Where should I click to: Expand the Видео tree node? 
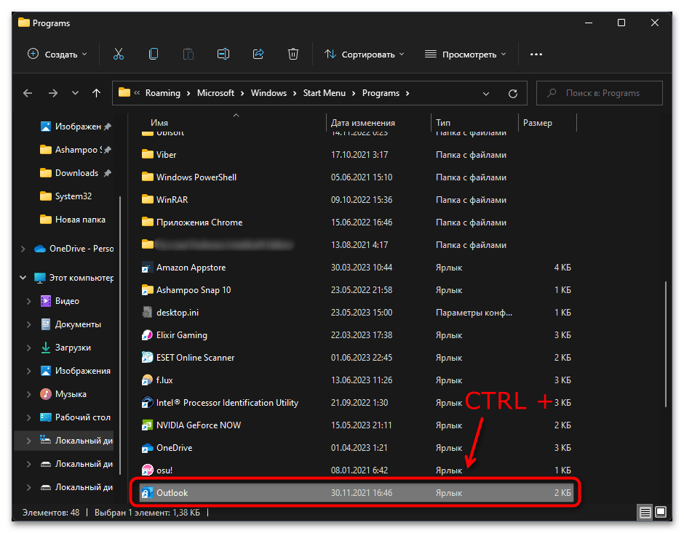[x=29, y=301]
